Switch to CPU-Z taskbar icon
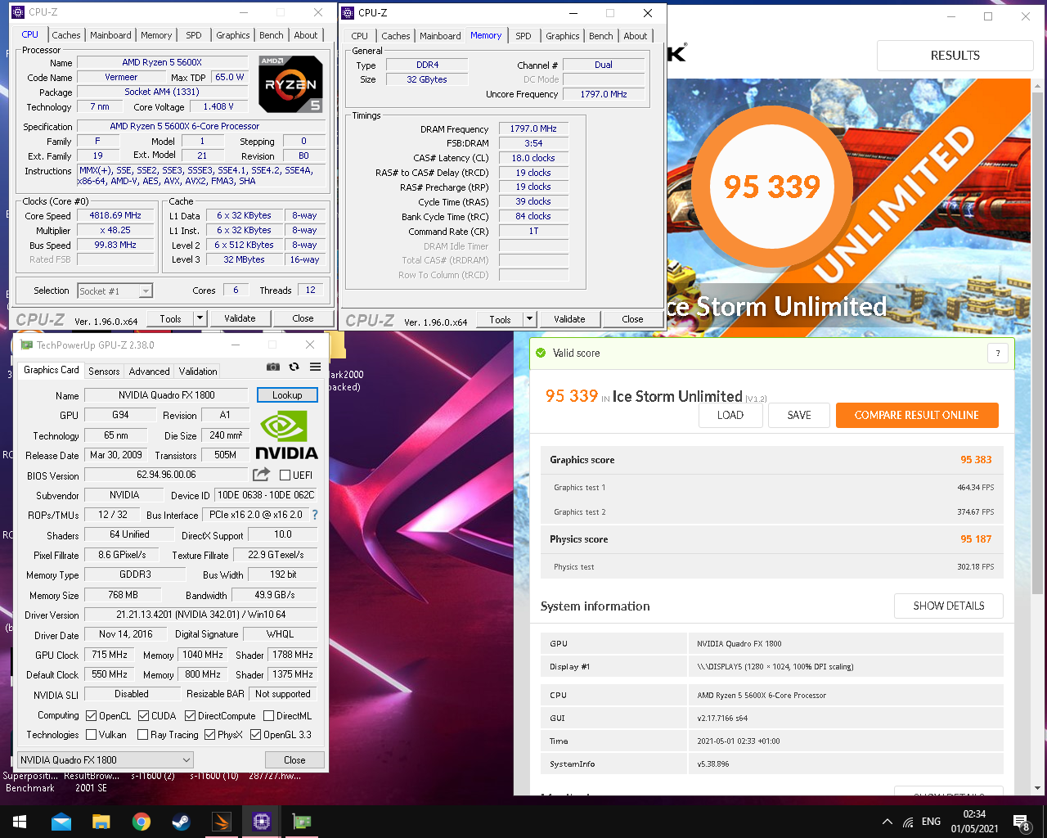 point(262,822)
